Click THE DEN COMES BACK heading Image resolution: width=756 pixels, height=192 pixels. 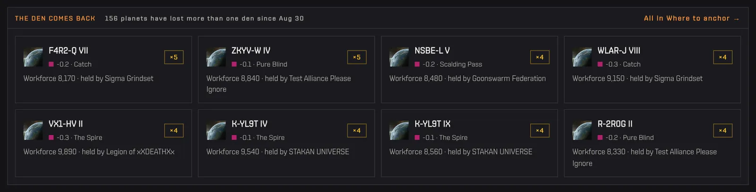(55, 18)
